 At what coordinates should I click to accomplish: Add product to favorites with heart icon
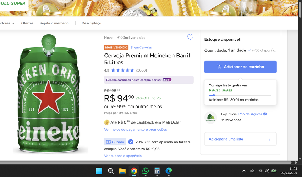click(190, 37)
